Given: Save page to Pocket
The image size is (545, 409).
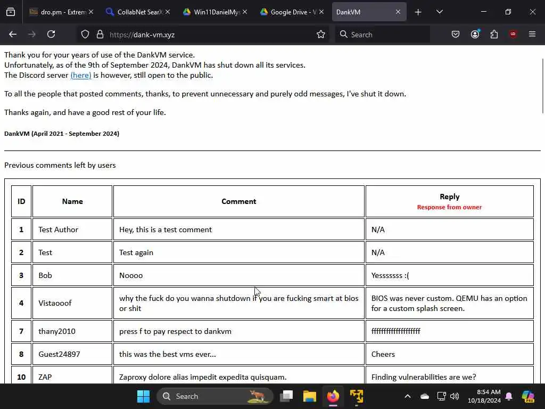Looking at the screenshot, I should point(456,34).
